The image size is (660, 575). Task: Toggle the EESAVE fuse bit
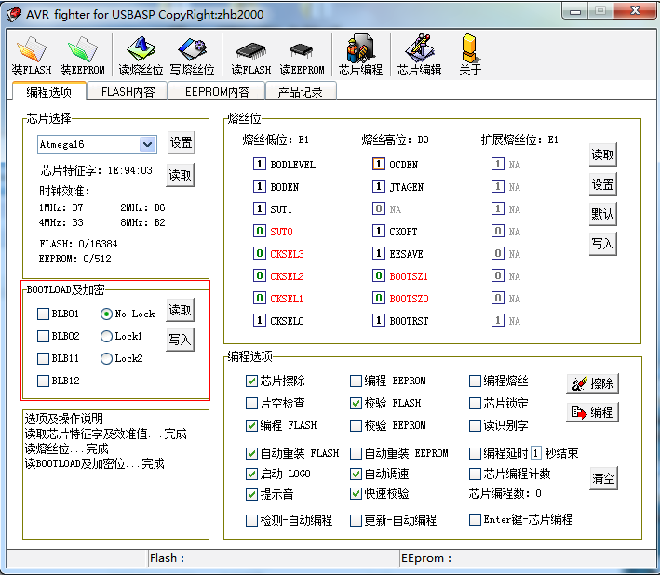point(378,253)
